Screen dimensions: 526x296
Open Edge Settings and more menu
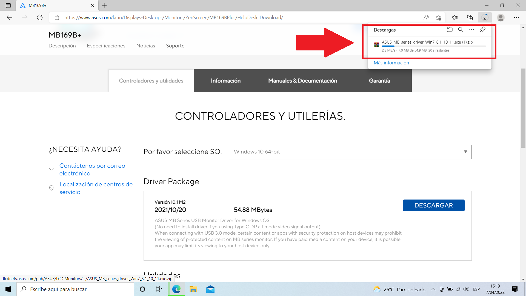pyautogui.click(x=516, y=18)
